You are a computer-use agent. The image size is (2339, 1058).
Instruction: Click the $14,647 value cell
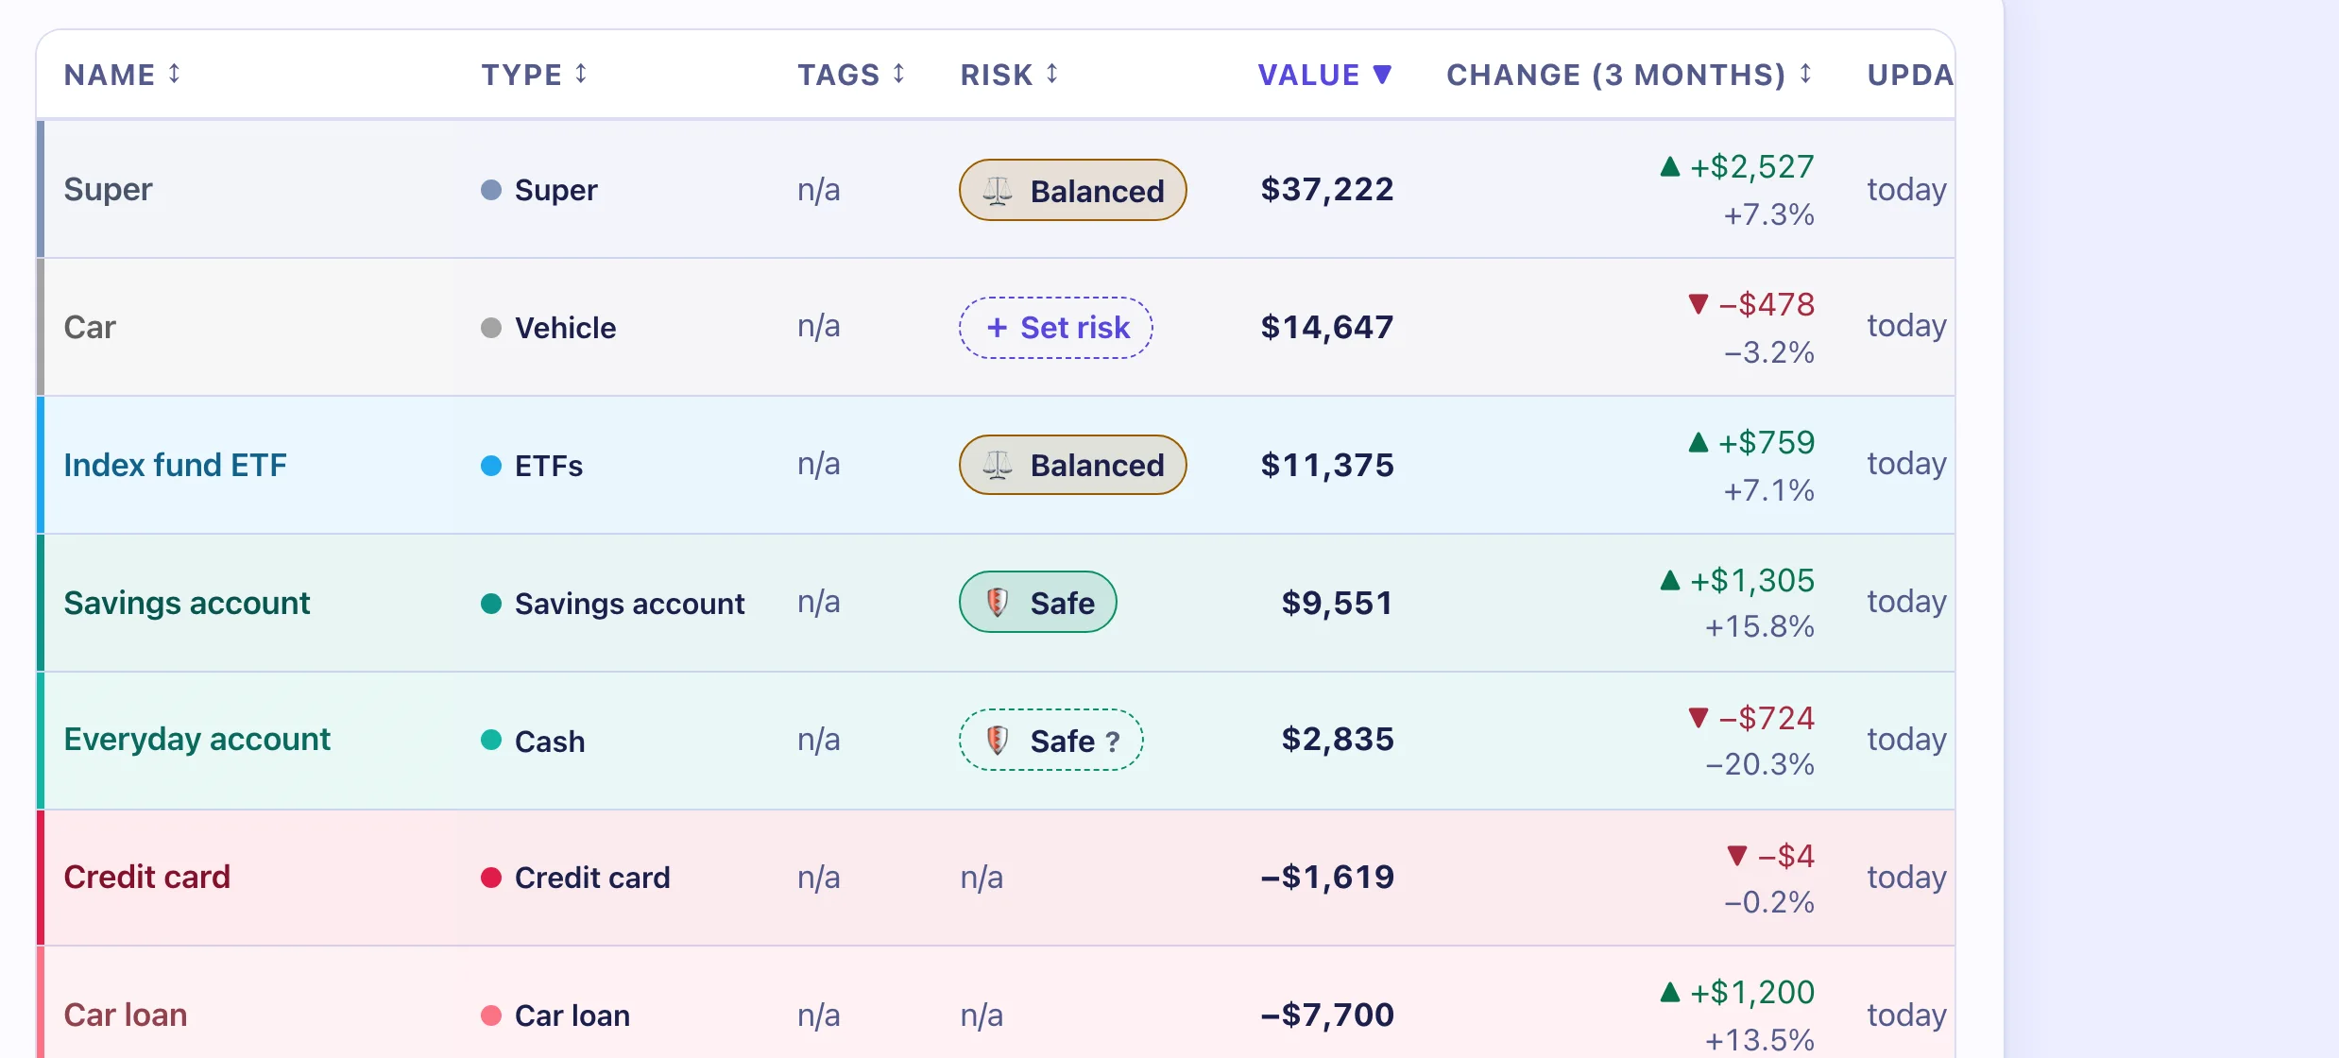tap(1327, 327)
